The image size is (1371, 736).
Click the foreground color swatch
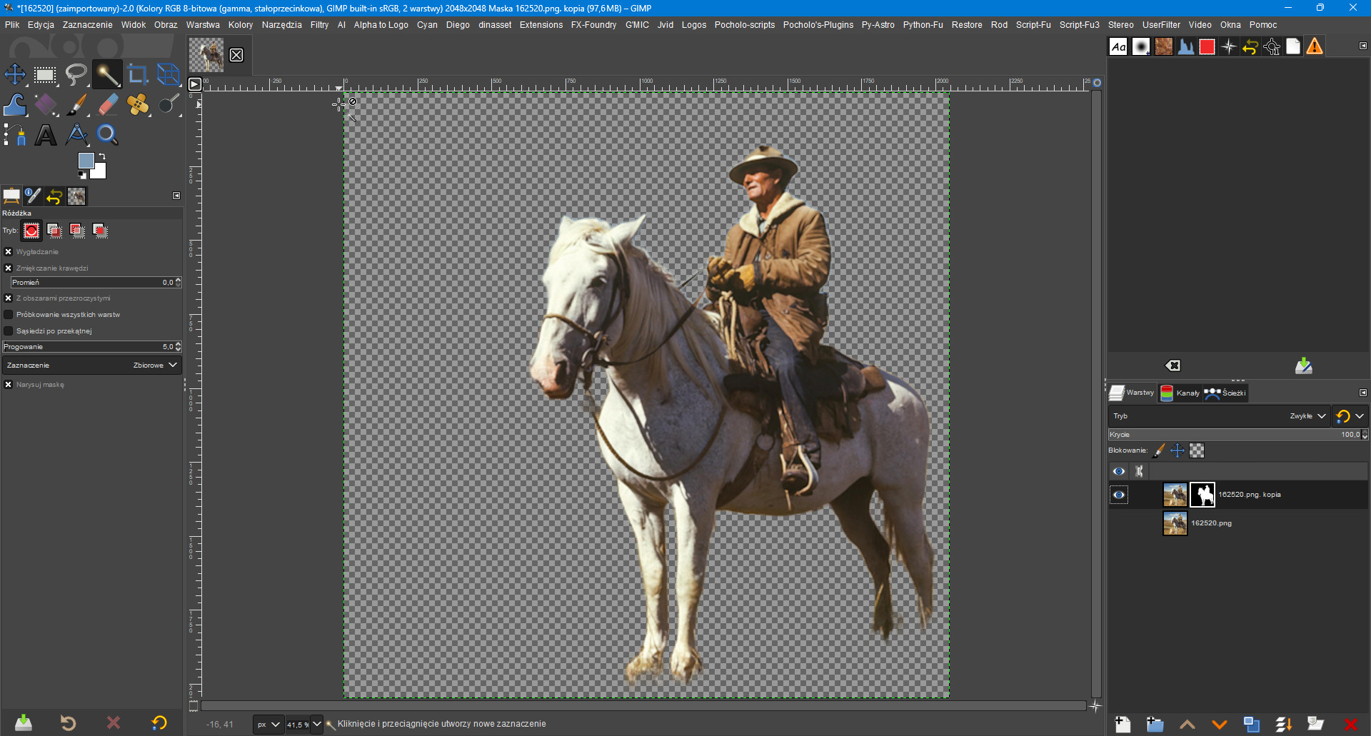coord(86,161)
